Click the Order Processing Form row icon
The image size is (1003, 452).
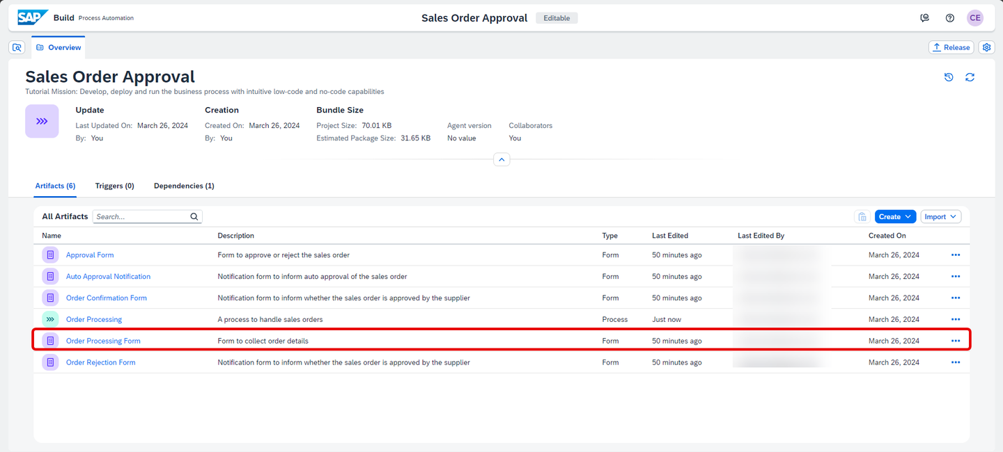[50, 341]
